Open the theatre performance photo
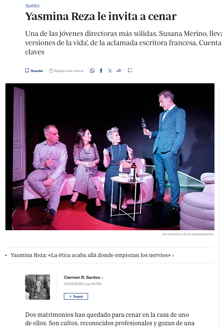Image resolution: width=222 pixels, height=329 pixels. (110, 157)
